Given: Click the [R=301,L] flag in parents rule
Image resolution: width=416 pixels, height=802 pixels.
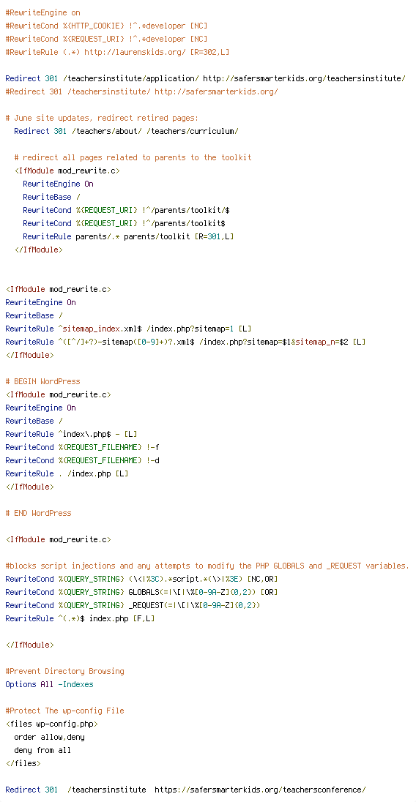Looking at the screenshot, I should coord(215,236).
